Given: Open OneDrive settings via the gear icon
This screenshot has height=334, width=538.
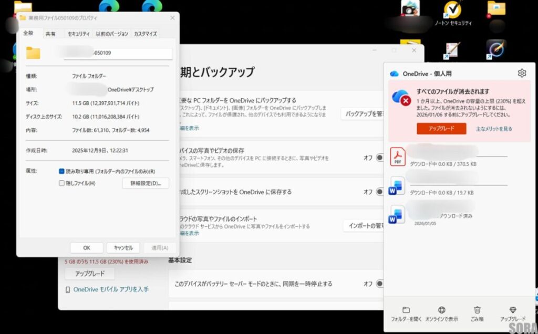Looking at the screenshot, I should (522, 74).
